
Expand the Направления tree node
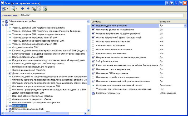[7, 106]
